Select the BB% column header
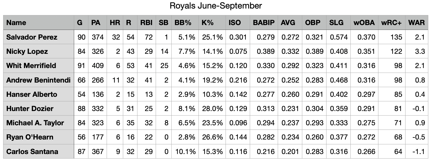Image resolution: width=430 pixels, height=160 pixels. (x=183, y=23)
